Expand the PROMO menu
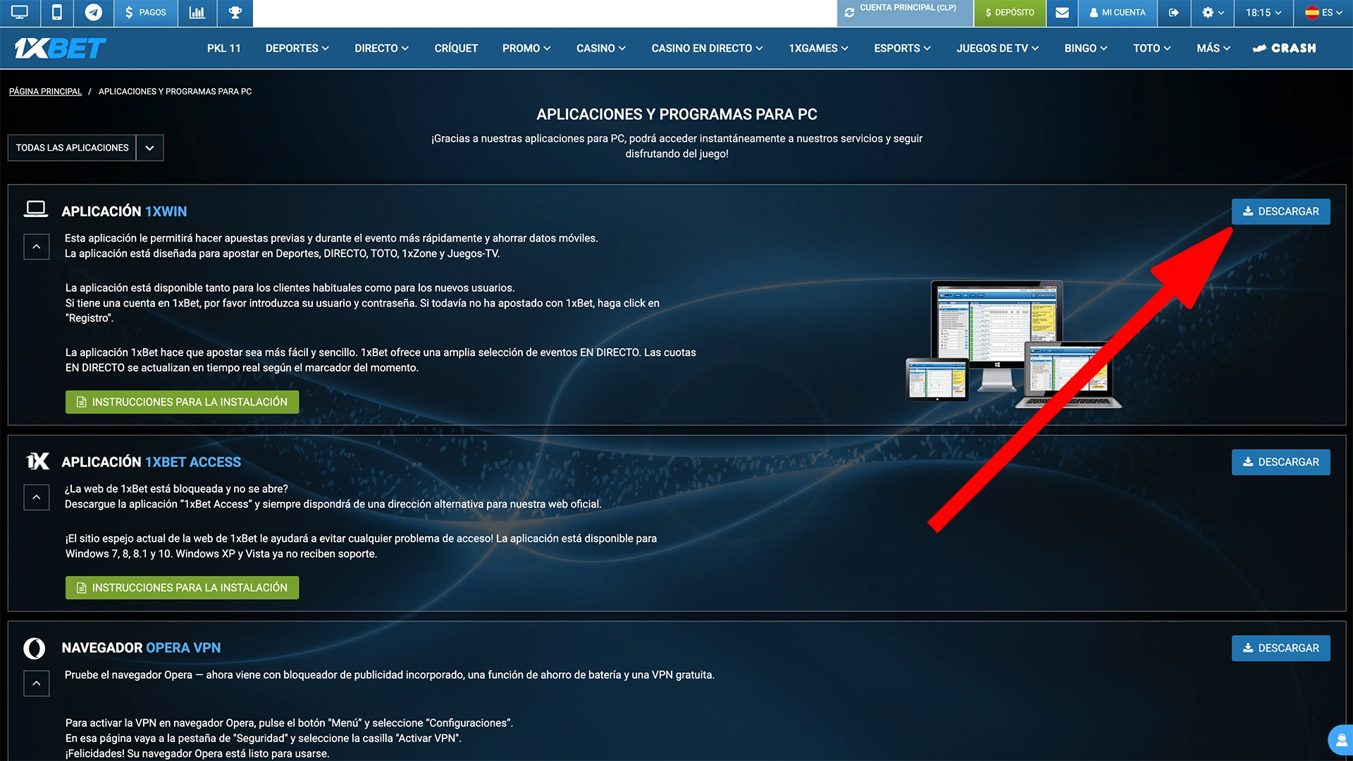 pyautogui.click(x=526, y=48)
